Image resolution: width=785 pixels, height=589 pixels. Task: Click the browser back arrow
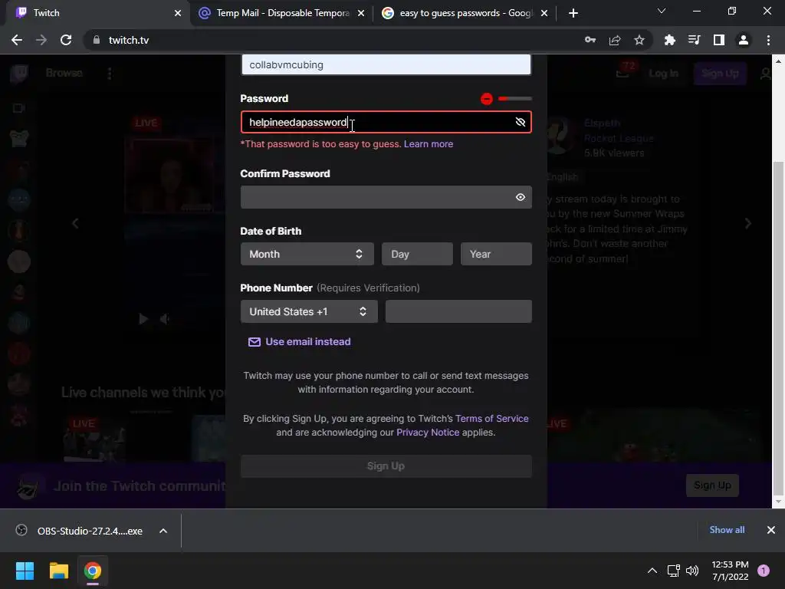pos(17,40)
